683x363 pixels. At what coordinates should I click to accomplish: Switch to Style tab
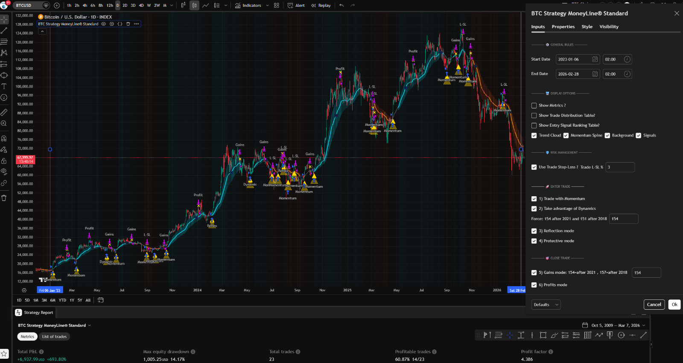[587, 27]
